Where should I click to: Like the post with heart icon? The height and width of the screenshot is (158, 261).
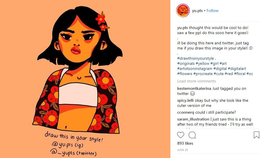[x=181, y=135]
